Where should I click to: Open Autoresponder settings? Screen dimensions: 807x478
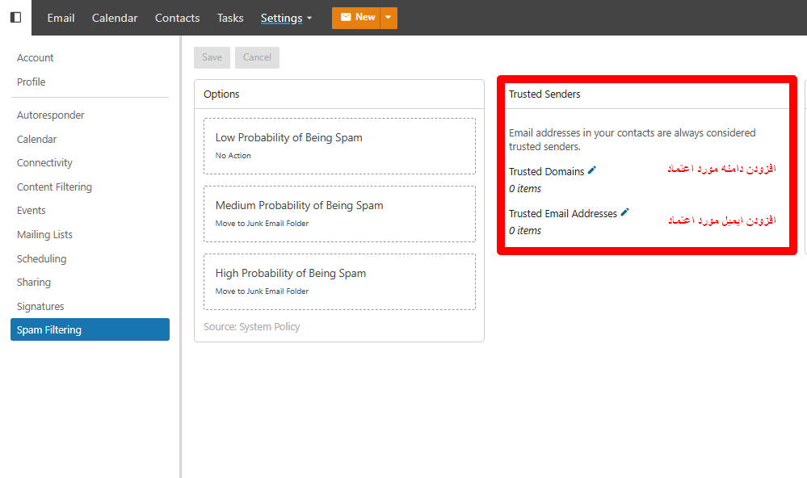click(x=51, y=115)
